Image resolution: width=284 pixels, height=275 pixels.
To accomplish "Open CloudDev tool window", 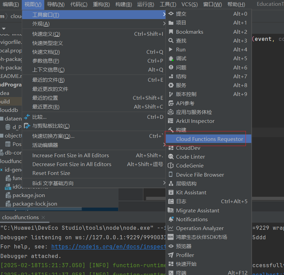I will pos(208,148).
